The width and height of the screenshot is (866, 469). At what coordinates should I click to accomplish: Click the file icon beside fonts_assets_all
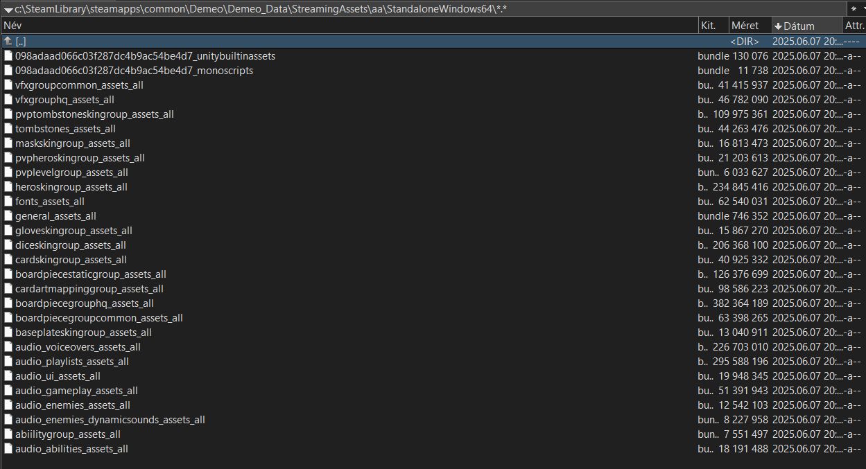[x=8, y=202]
